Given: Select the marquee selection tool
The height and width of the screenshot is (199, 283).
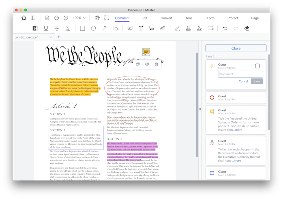Looking at the screenshot, I should 106,18.
